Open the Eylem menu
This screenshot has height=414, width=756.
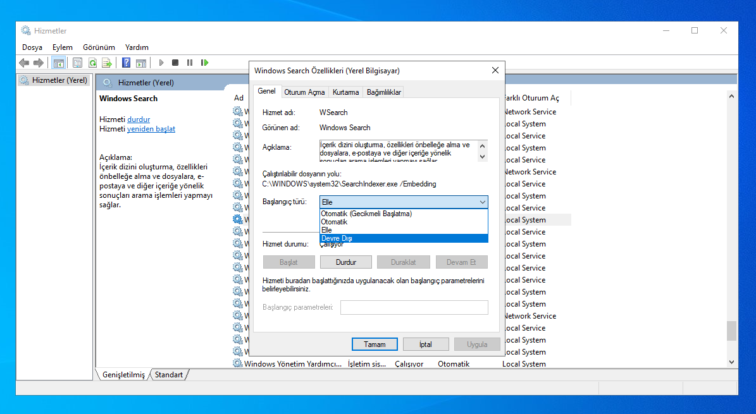pyautogui.click(x=63, y=47)
